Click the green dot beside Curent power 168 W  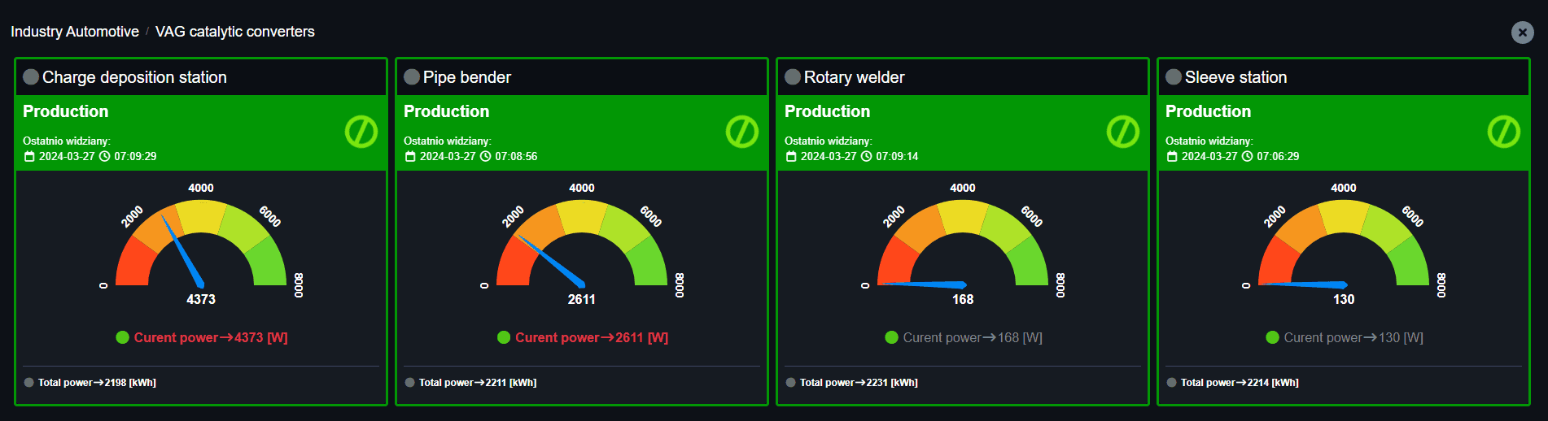coord(891,337)
